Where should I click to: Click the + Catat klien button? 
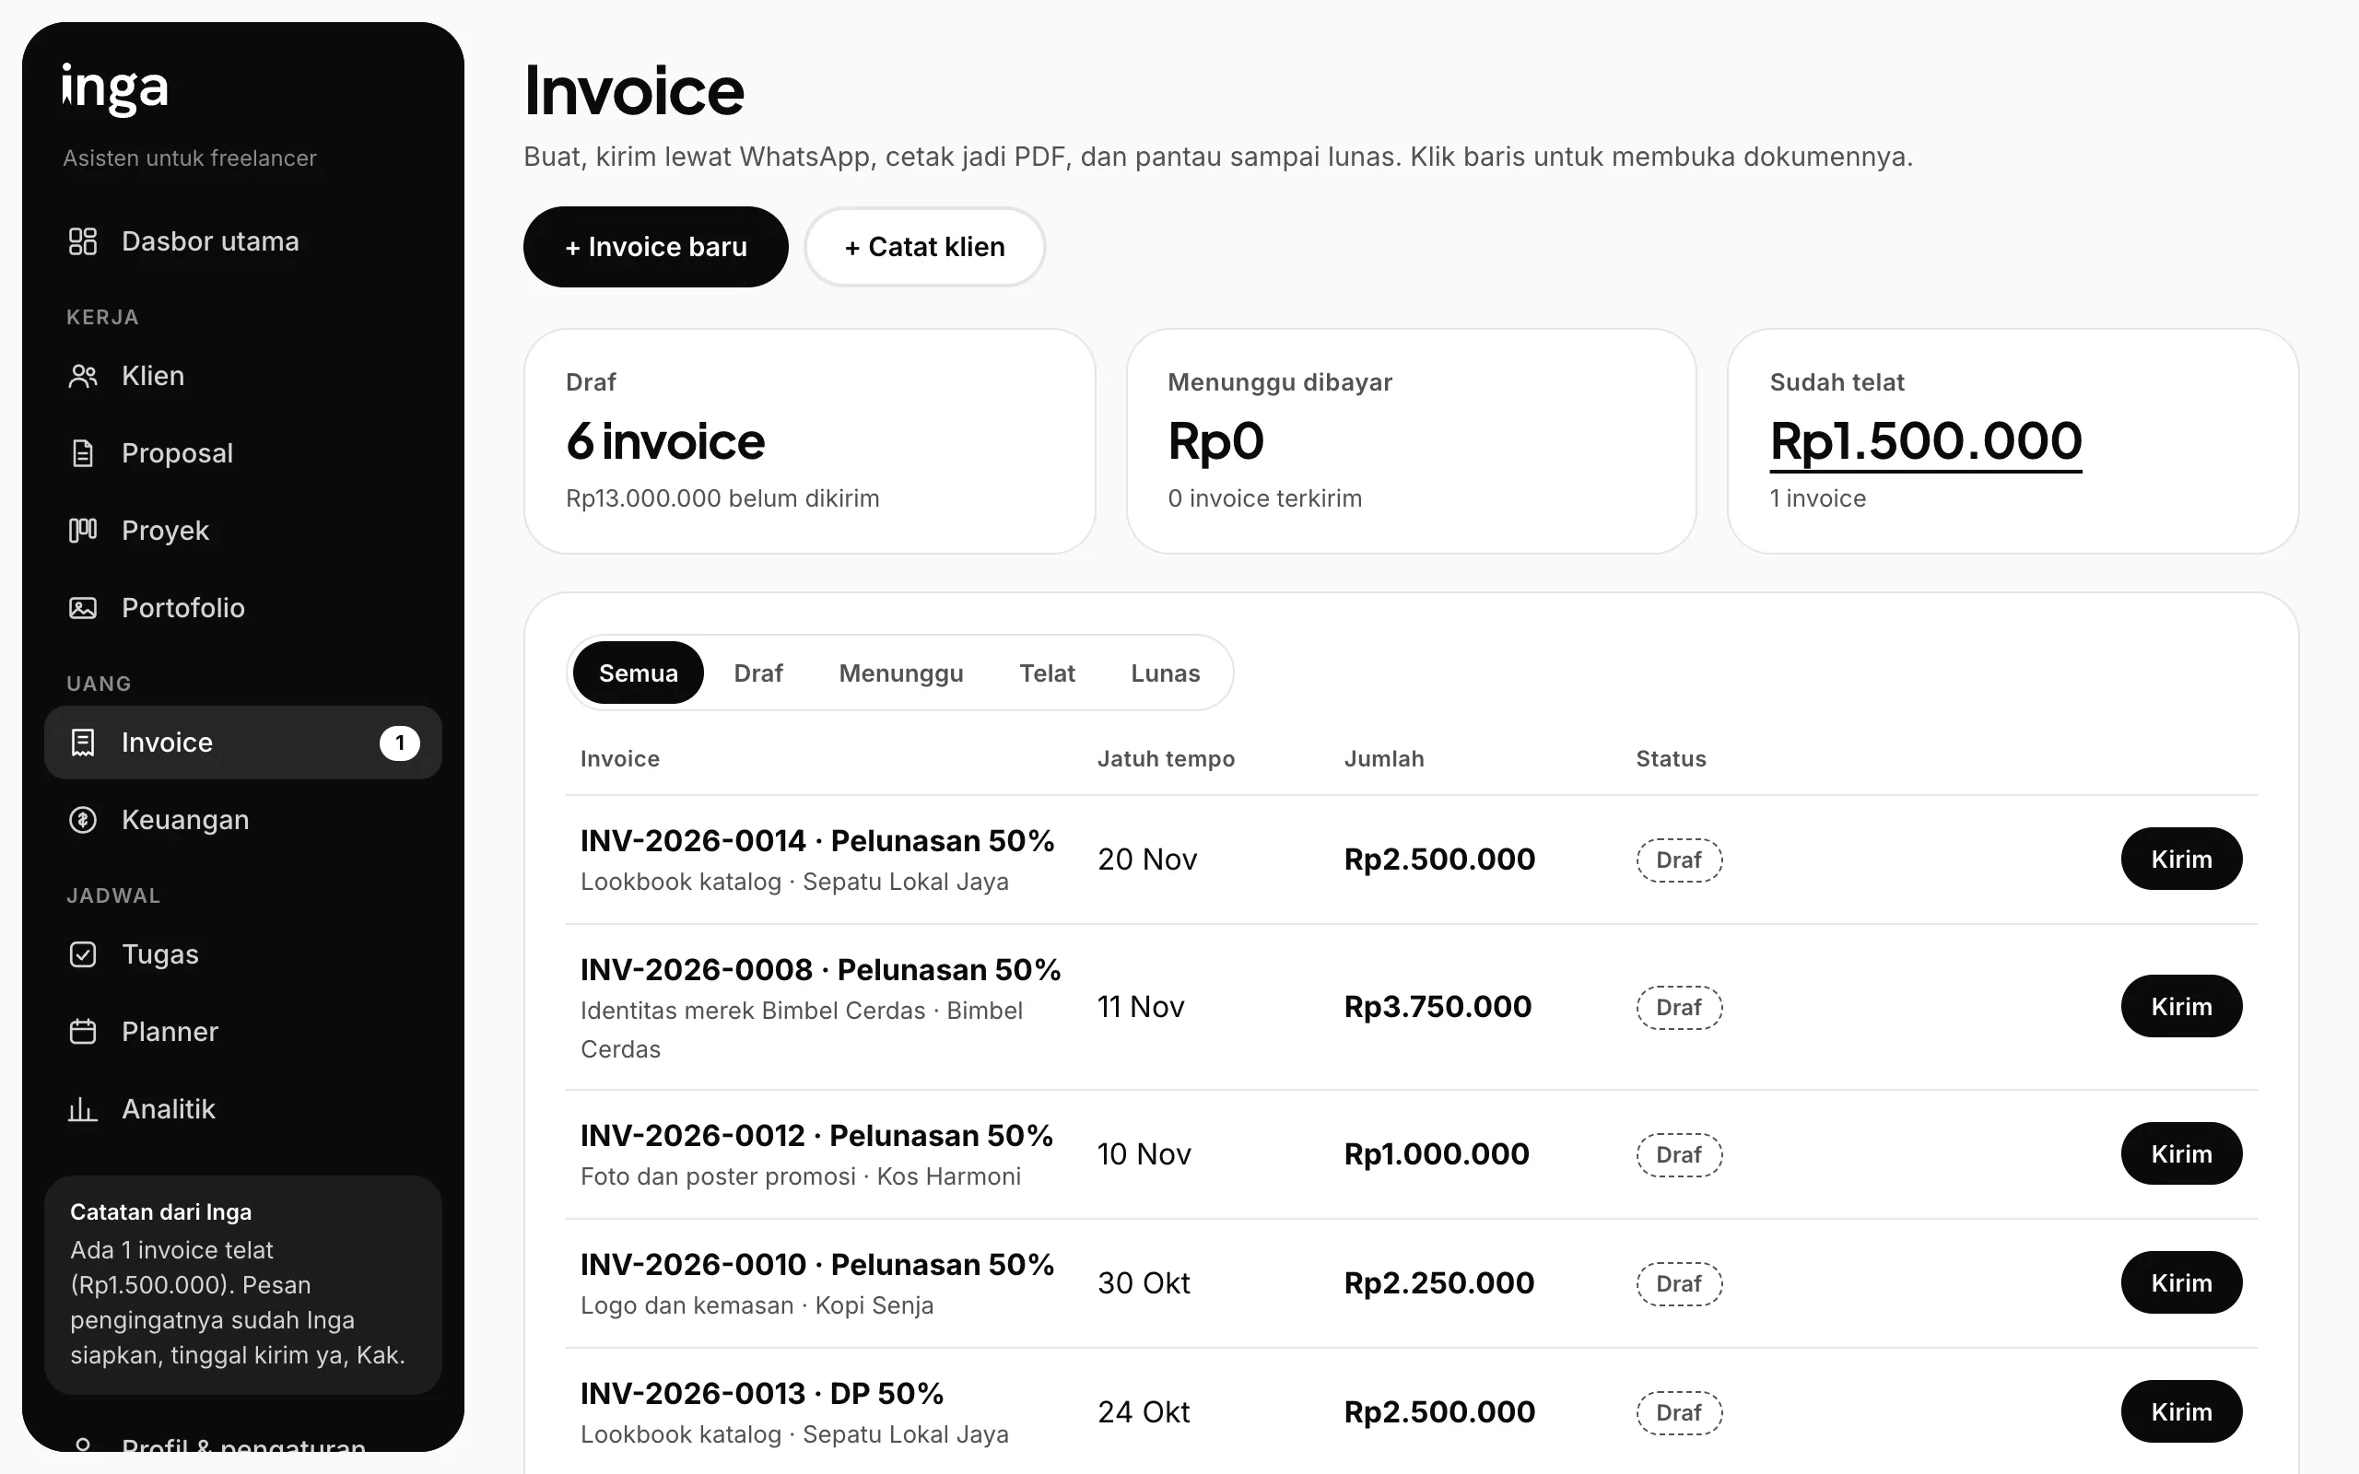[x=924, y=247]
